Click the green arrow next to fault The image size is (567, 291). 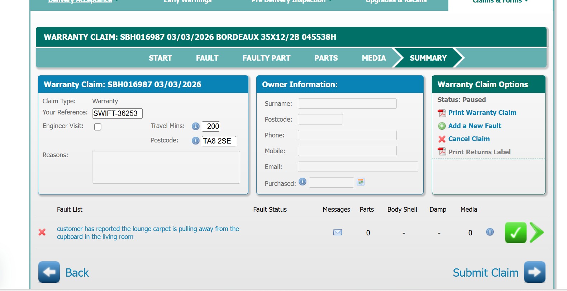(537, 233)
